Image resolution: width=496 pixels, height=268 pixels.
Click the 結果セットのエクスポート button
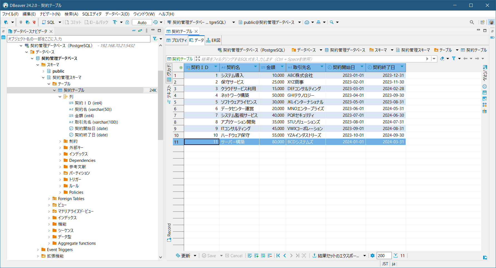point(336,256)
